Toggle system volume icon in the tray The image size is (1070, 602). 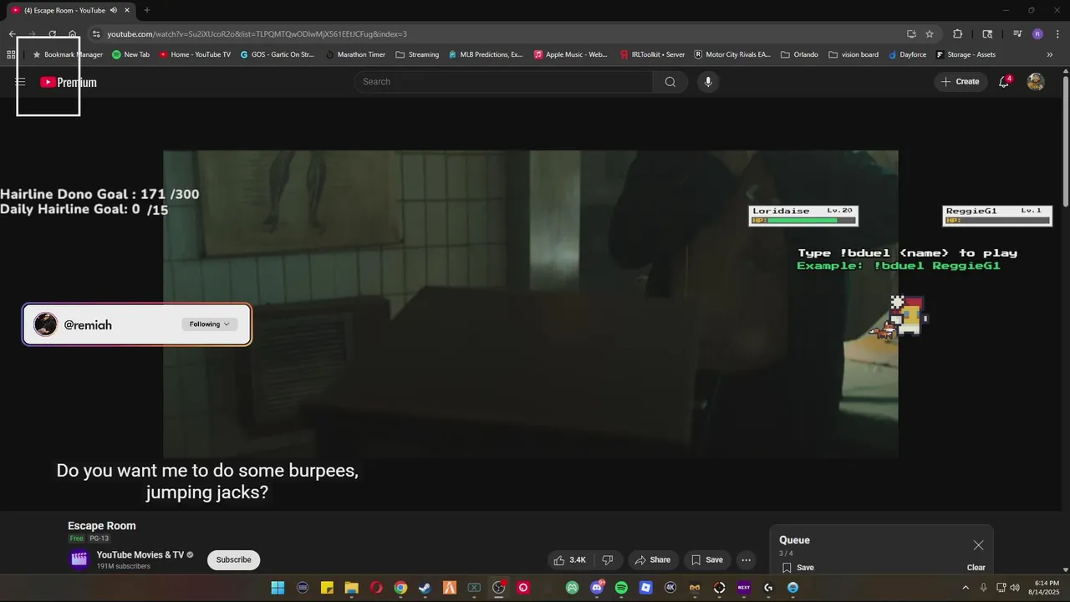(x=1014, y=588)
